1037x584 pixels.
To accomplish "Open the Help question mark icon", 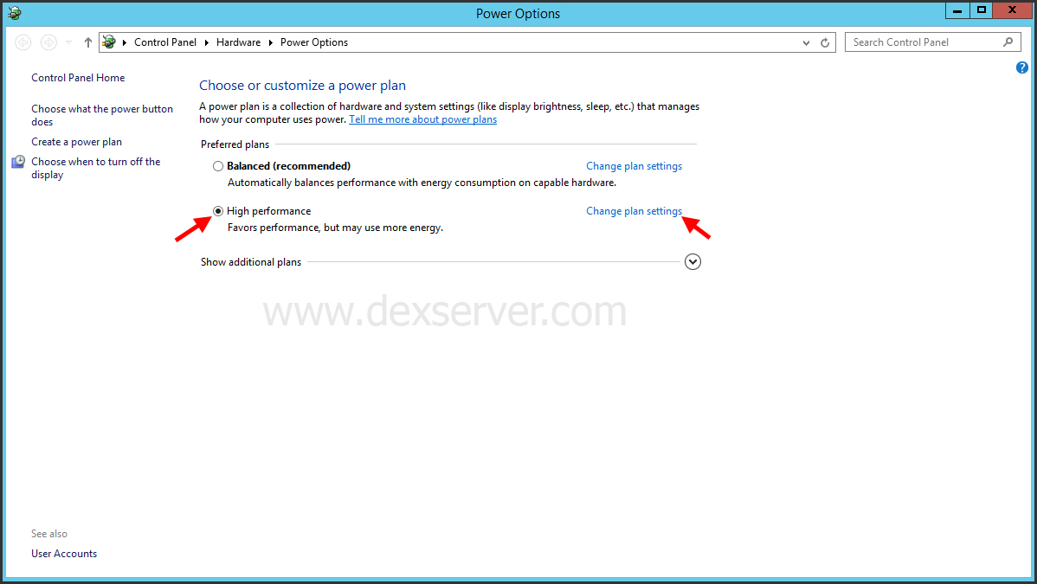I will click(x=1021, y=67).
